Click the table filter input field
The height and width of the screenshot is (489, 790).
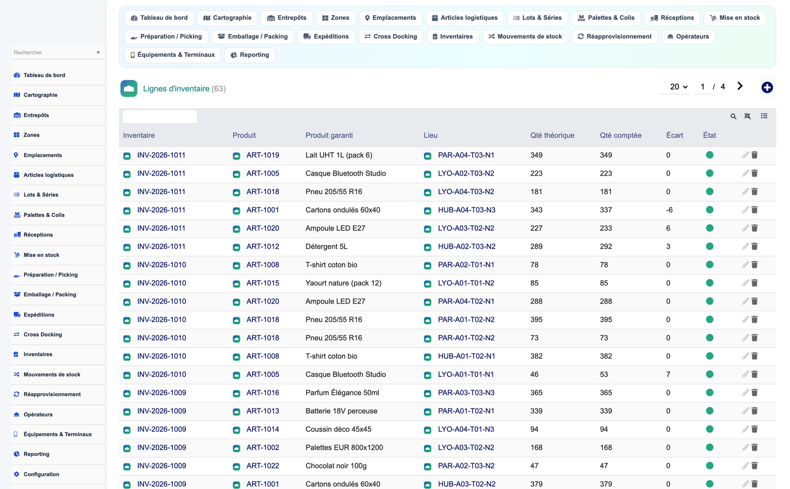160,117
